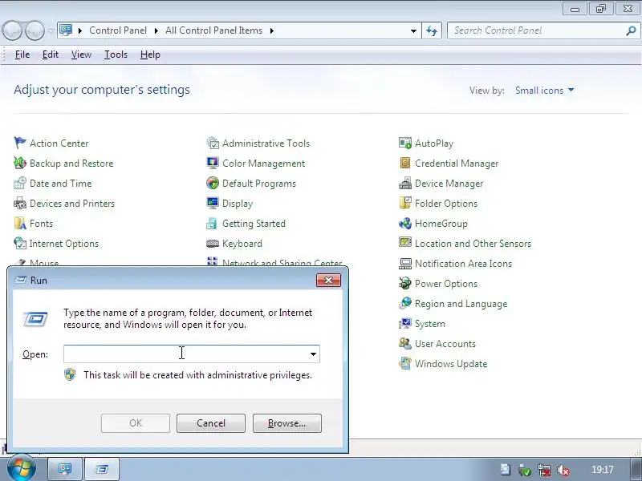642x481 pixels.
Task: Open the Run dialog history dropdown arrow
Action: (x=313, y=354)
